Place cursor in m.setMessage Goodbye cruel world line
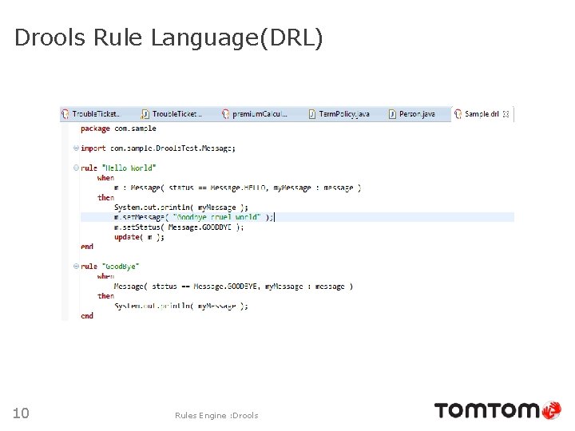The image size is (575, 431). tap(194, 217)
